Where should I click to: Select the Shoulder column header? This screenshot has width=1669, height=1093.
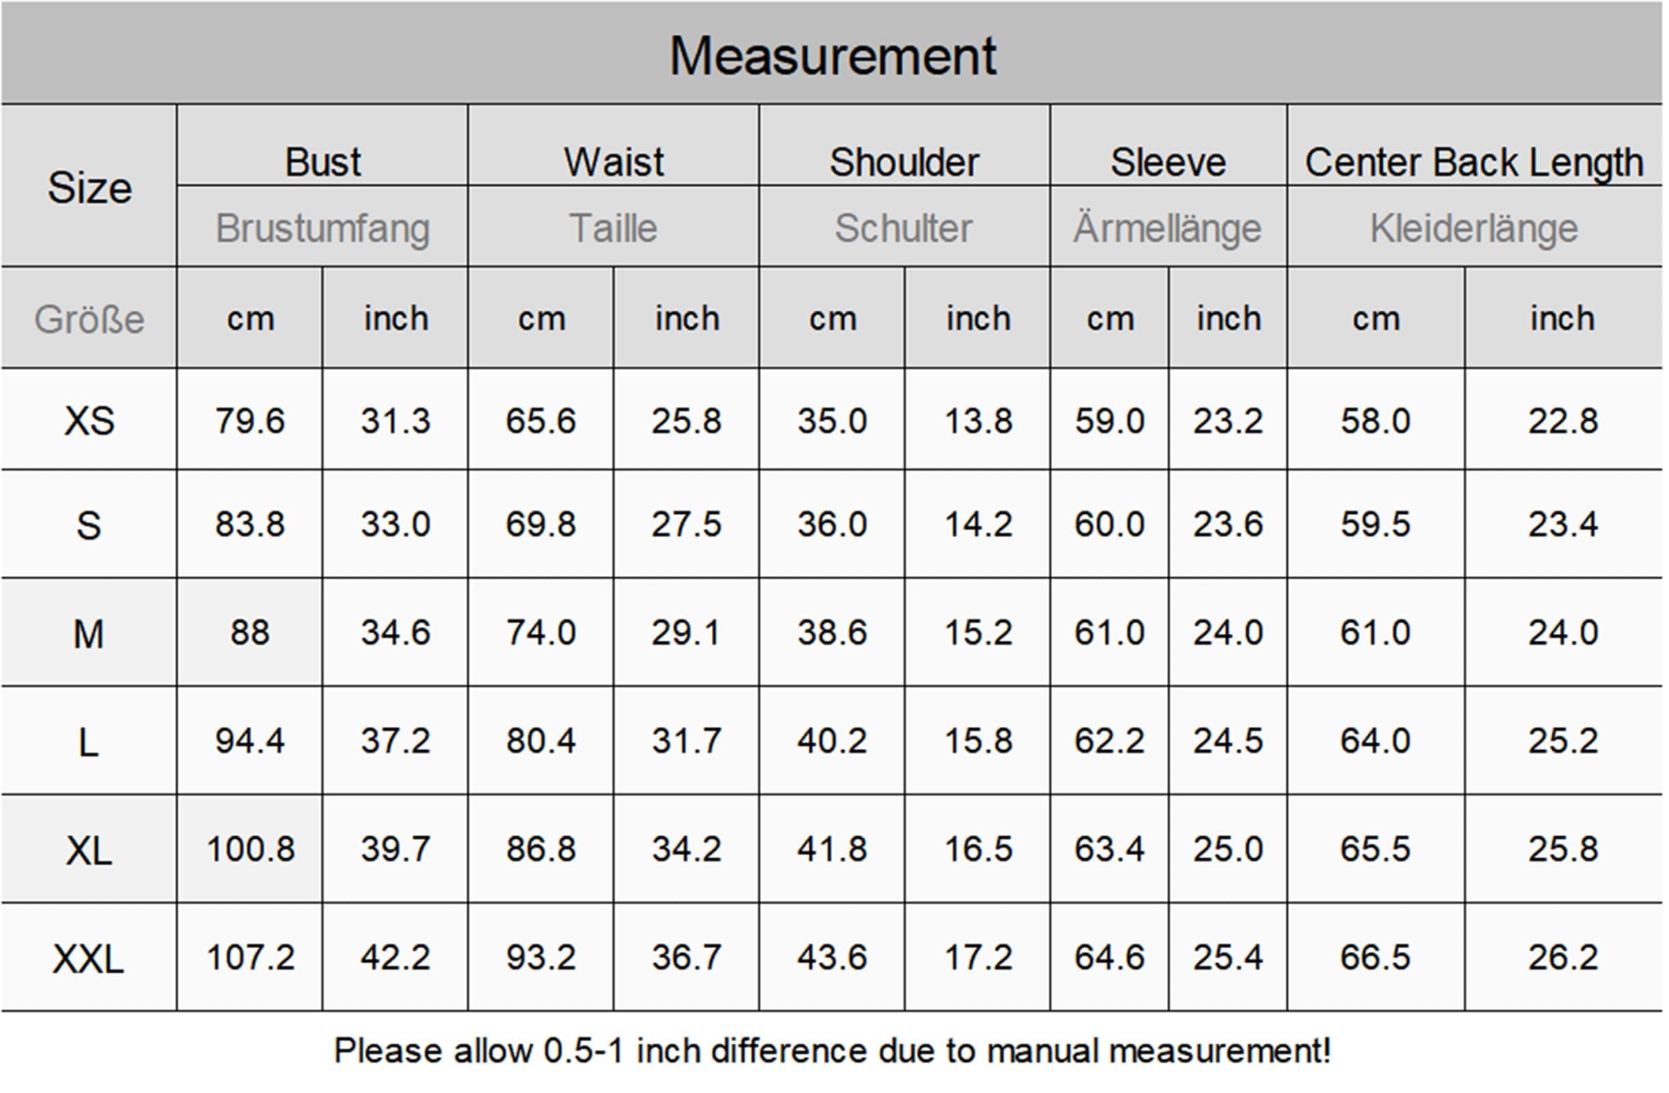coord(904,162)
